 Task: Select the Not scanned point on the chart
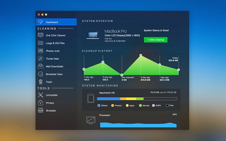(122, 75)
